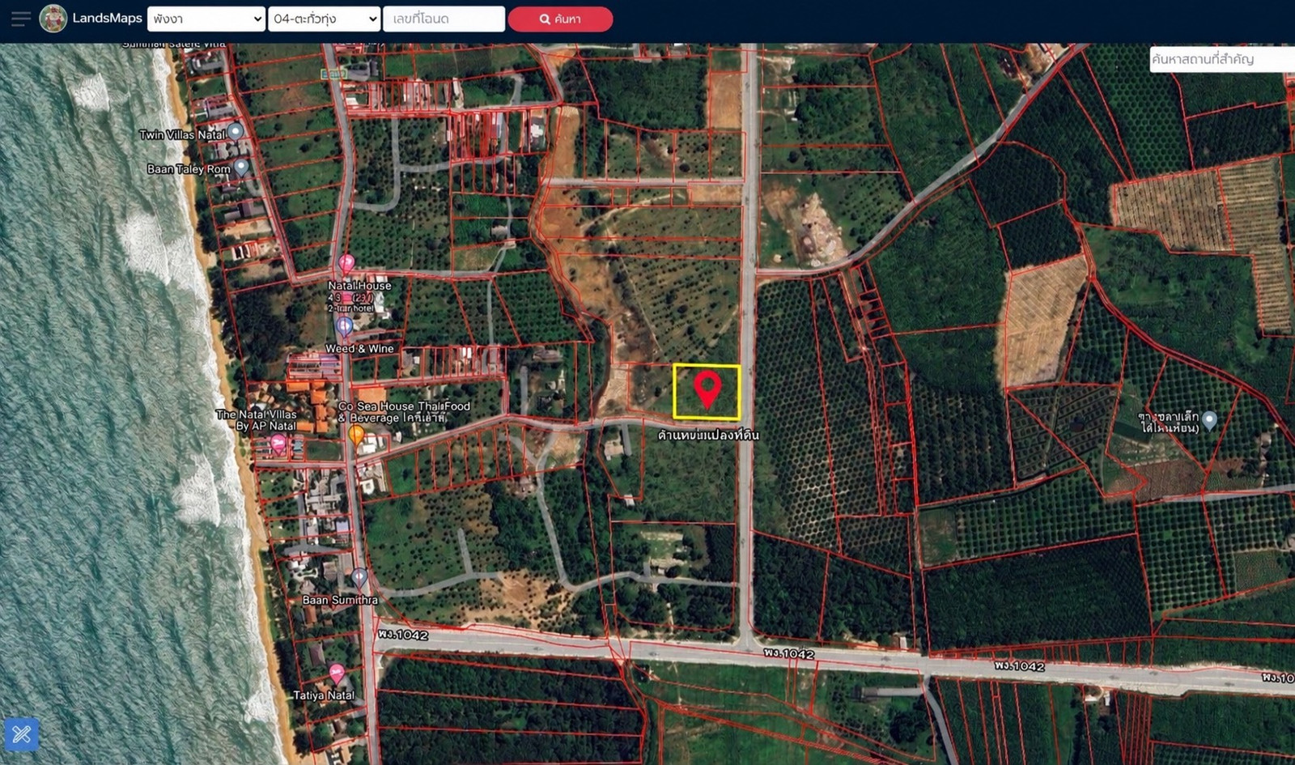Click the Twin Villas Natai label text
This screenshot has width=1295, height=765.
click(x=182, y=134)
